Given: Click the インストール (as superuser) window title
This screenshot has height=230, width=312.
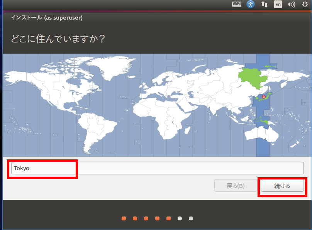Looking at the screenshot, I should [x=47, y=18].
